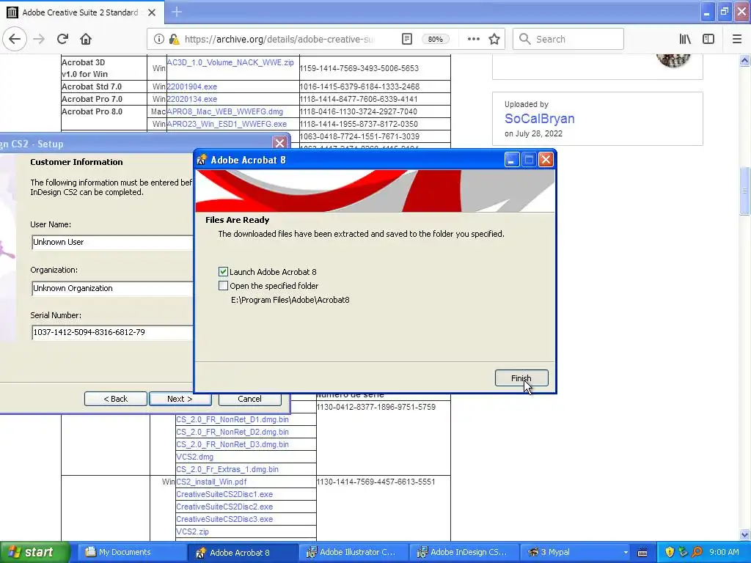Click the User Name field in Setup

pyautogui.click(x=112, y=242)
